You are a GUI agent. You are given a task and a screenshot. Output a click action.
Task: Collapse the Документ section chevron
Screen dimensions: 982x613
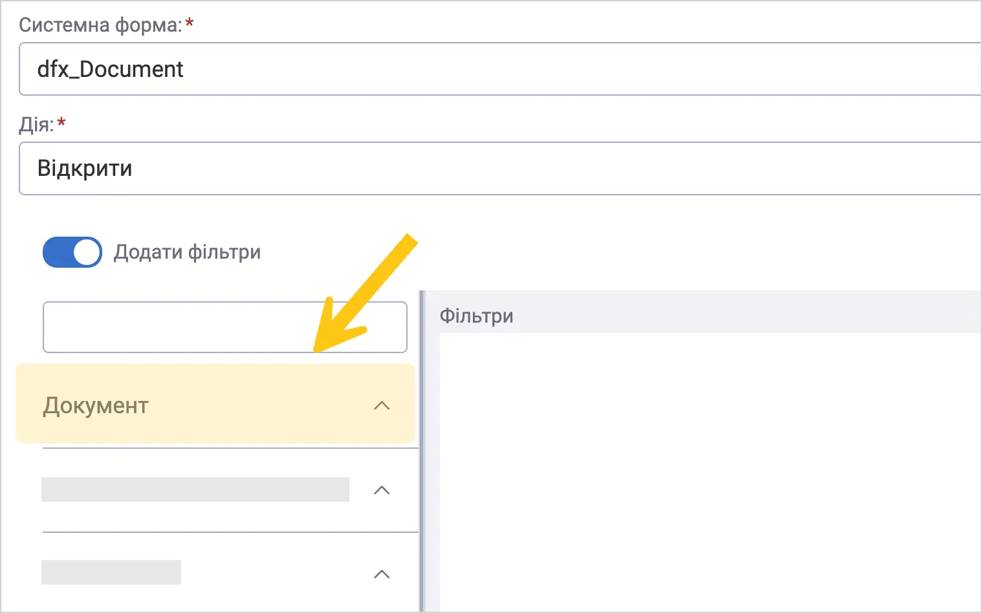pos(382,406)
